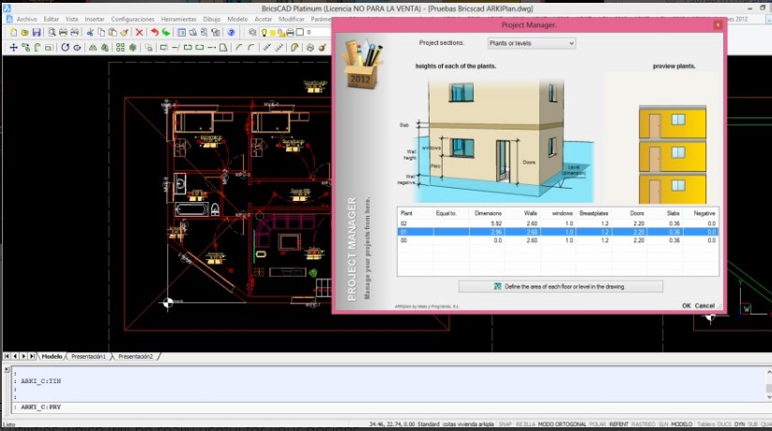This screenshot has width=772, height=431.
Task: Open the Herramientas menu
Action: point(179,19)
